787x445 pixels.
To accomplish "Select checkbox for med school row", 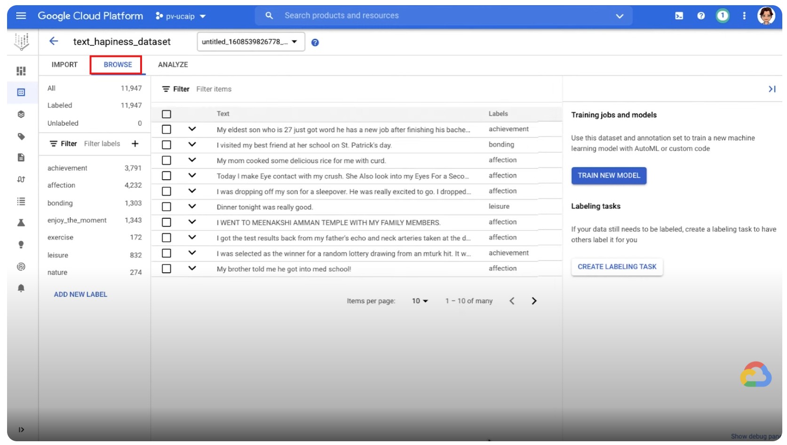I will [167, 269].
